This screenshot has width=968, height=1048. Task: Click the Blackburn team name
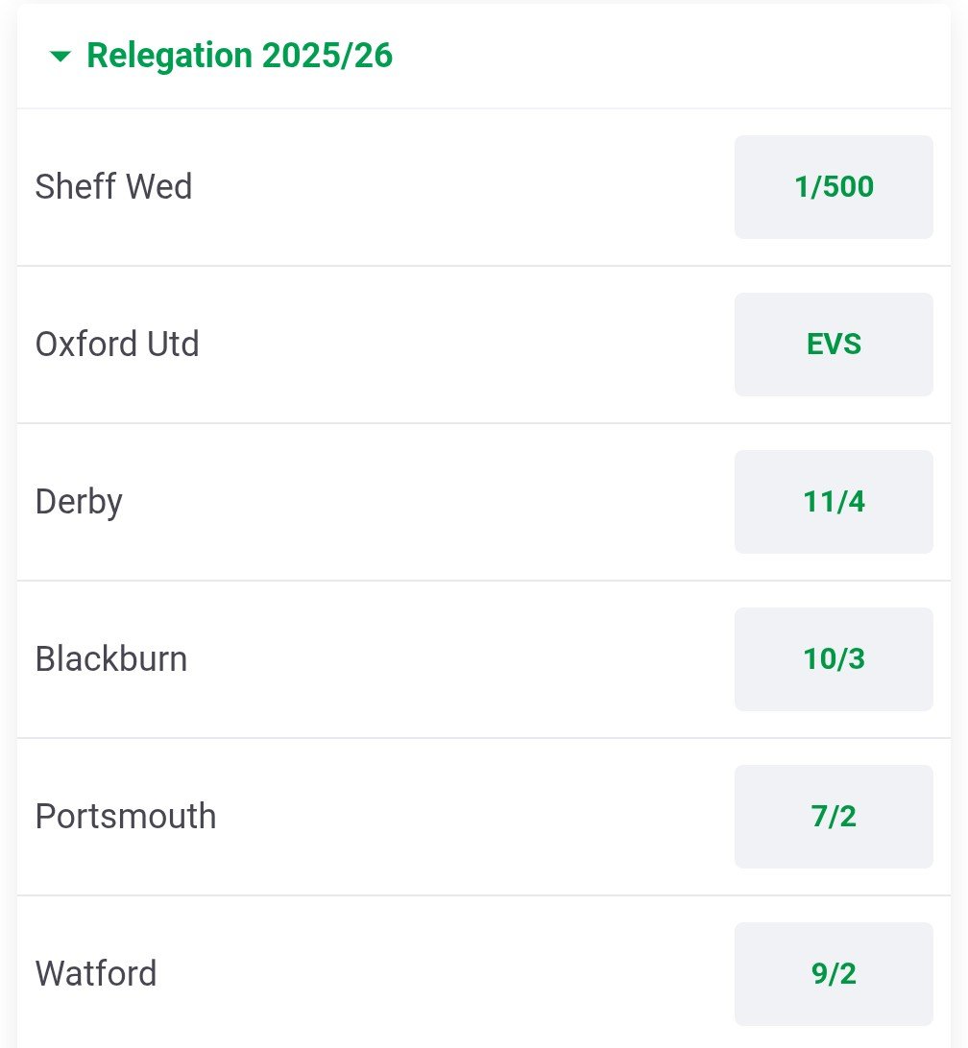tap(111, 659)
